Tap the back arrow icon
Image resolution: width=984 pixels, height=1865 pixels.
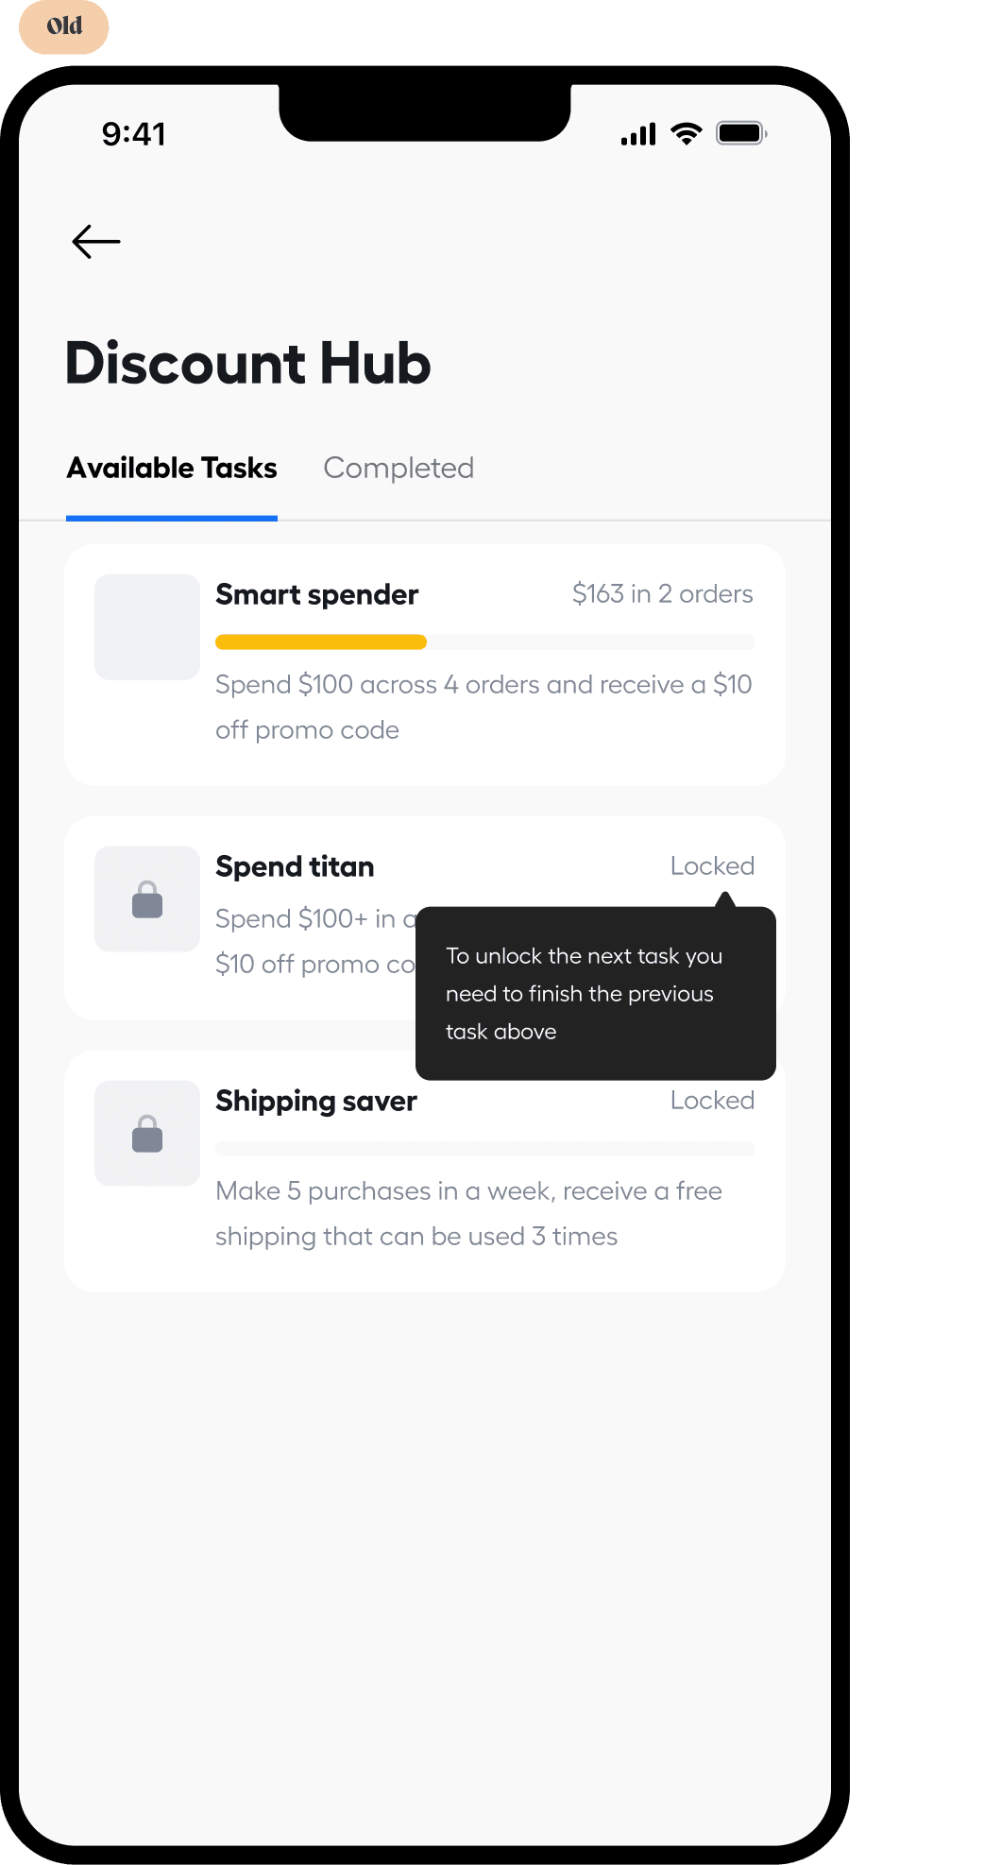pos(96,242)
